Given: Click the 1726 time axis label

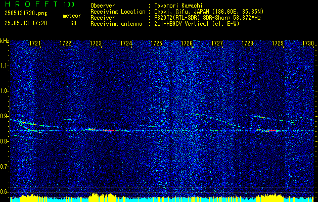Looking at the screenshot, I should coord(187,43).
